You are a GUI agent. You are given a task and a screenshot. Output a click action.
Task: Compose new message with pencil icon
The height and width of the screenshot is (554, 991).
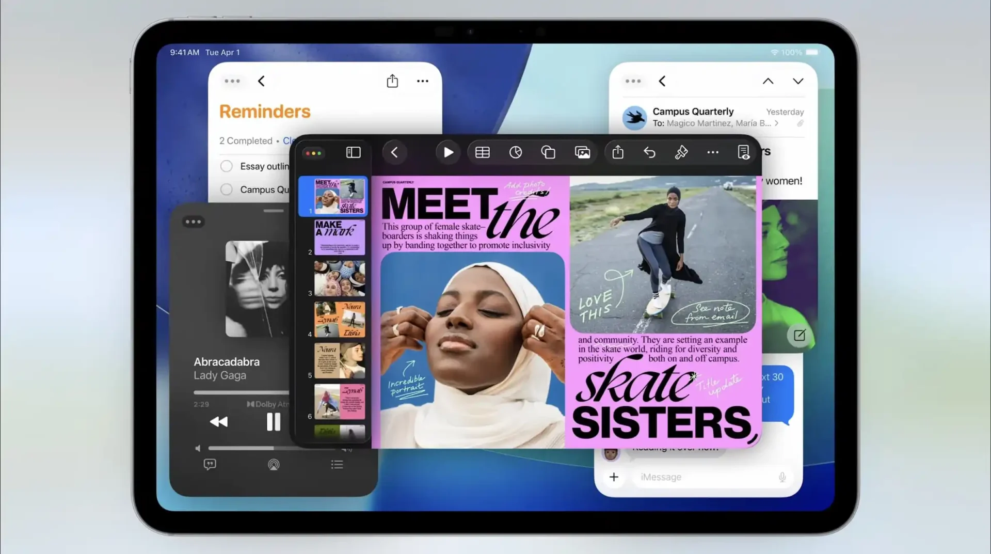coord(799,335)
